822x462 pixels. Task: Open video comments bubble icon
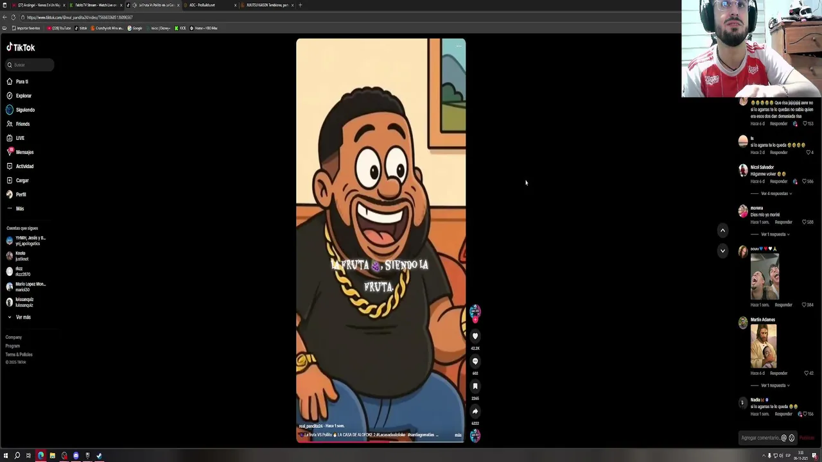[475, 361]
